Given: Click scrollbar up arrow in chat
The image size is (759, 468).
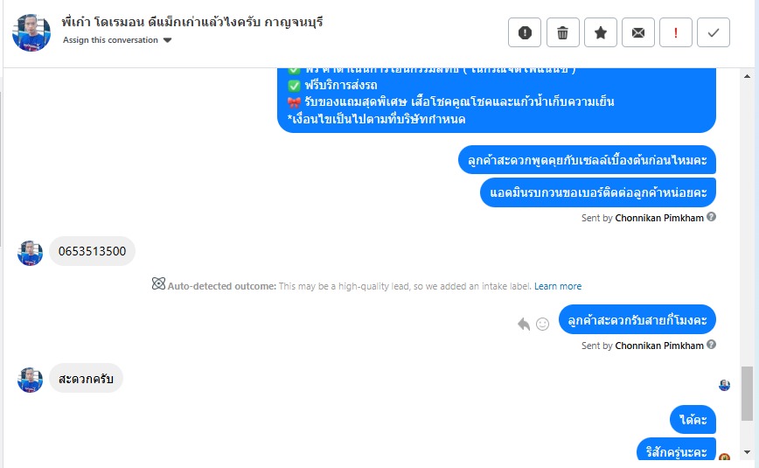Looking at the screenshot, I should tap(747, 77).
